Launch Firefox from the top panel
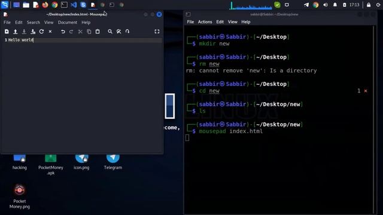The height and width of the screenshot is (215, 383). click(45, 5)
